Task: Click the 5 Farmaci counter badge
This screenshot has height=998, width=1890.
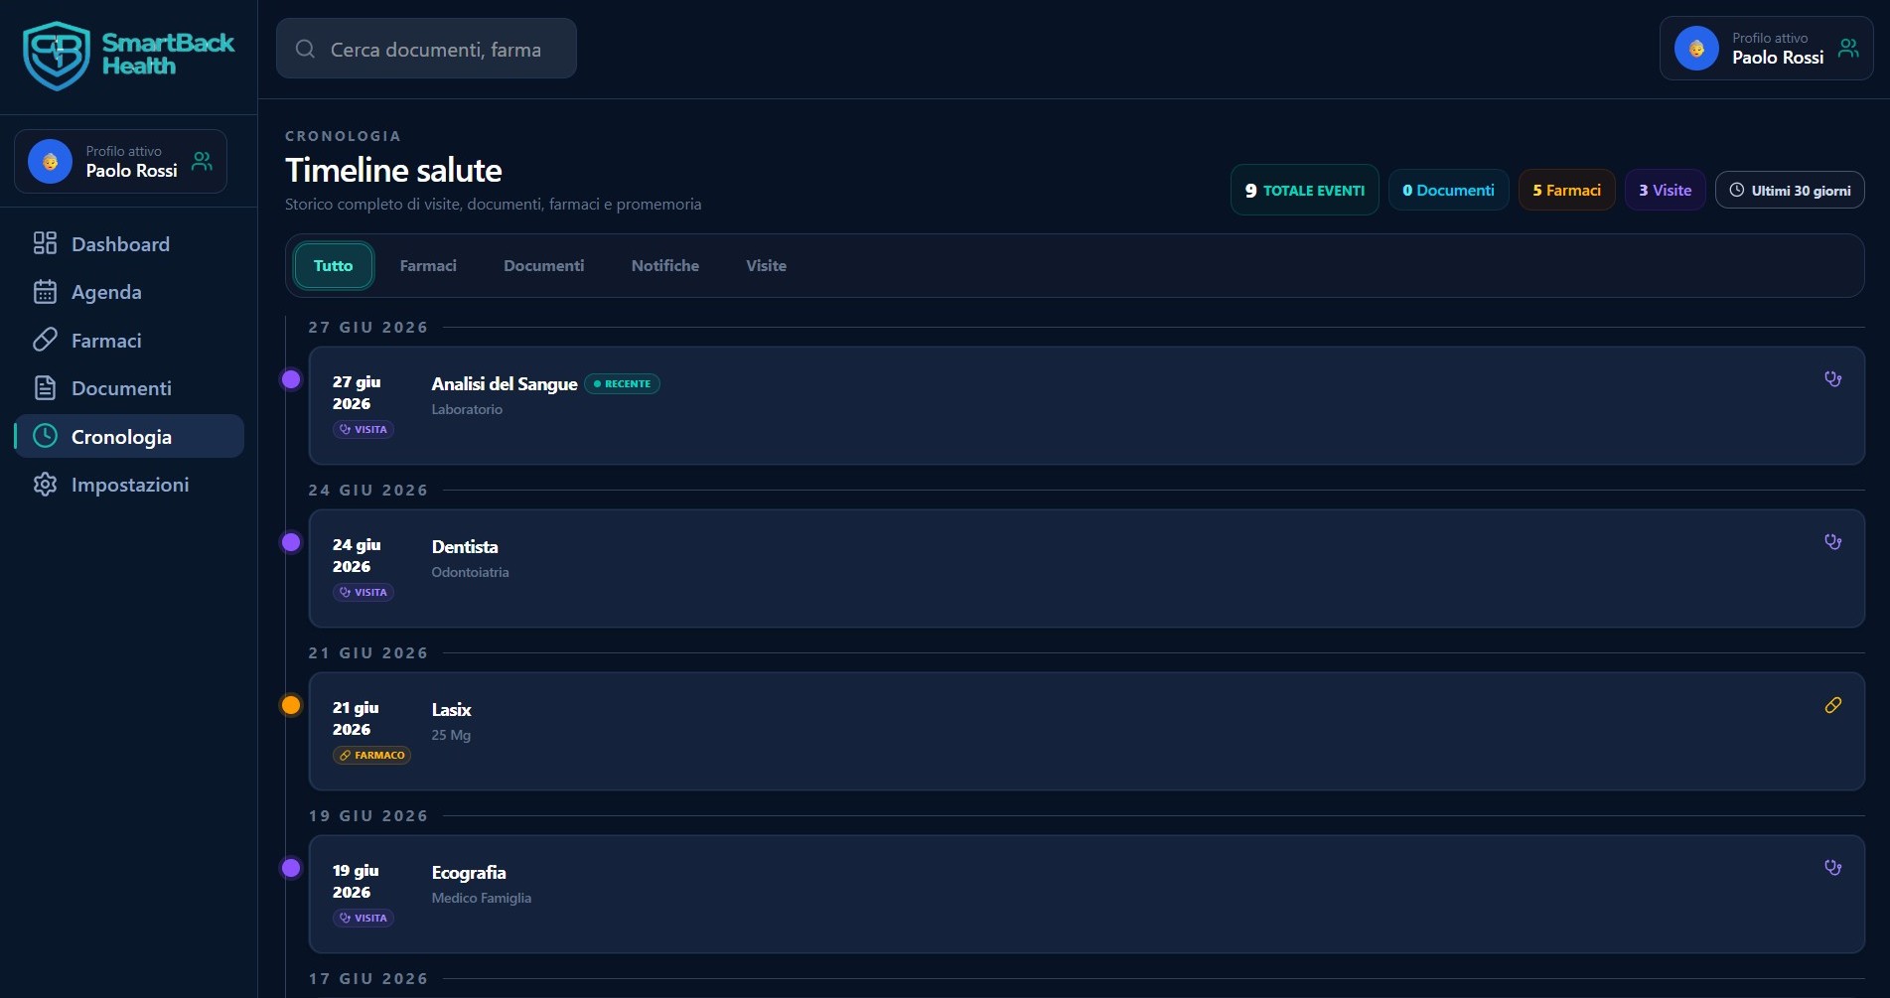Action: 1567,190
